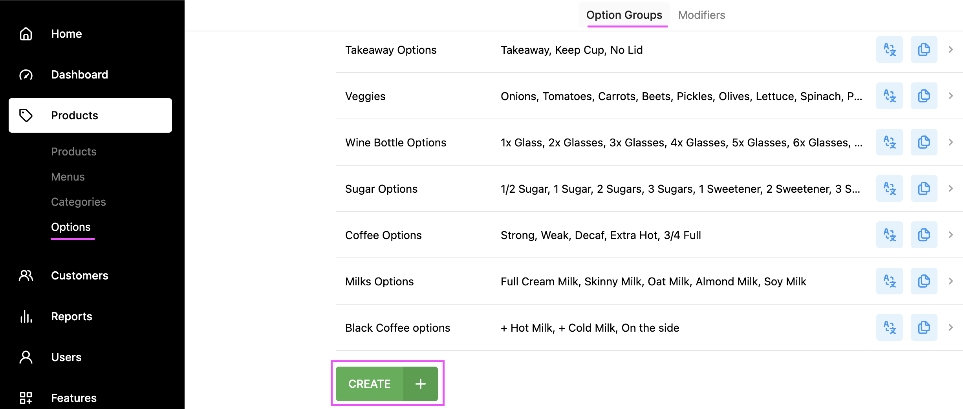Click the plus on the CREATE button
This screenshot has height=409, width=963.
point(420,383)
